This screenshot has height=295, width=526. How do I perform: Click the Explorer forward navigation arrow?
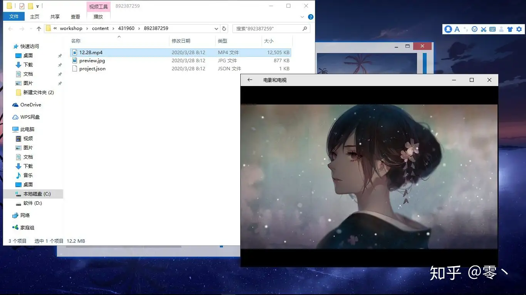pos(22,29)
